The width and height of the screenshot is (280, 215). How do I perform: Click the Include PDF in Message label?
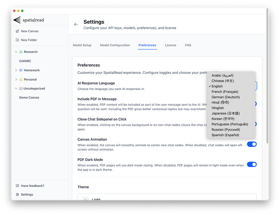(97, 99)
